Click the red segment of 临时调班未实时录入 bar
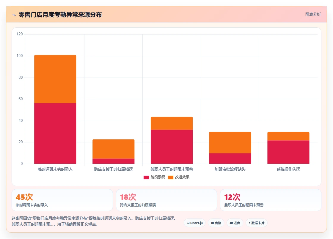This screenshot has height=239, width=333. pyautogui.click(x=55, y=133)
